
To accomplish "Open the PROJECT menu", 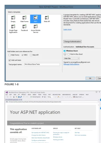I will [24, 95].
